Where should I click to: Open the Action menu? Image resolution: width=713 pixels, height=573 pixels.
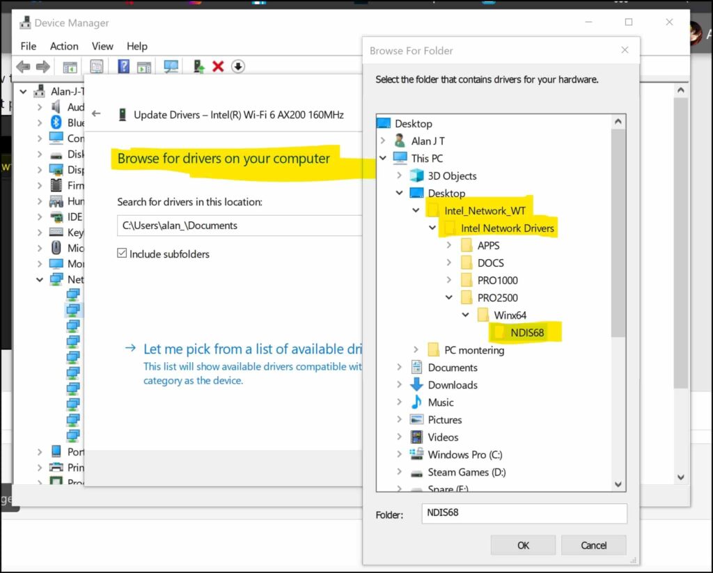click(63, 46)
